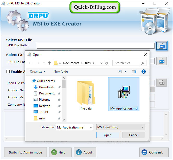Click the DRPU logo
Image resolution: width=173 pixels, height=160 pixels.
click(x=39, y=16)
